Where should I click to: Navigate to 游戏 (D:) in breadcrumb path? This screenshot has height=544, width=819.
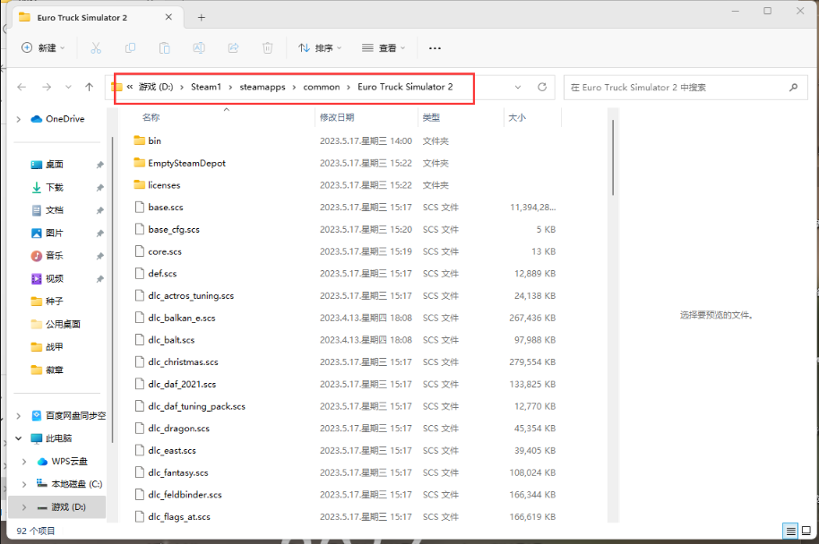tap(156, 87)
